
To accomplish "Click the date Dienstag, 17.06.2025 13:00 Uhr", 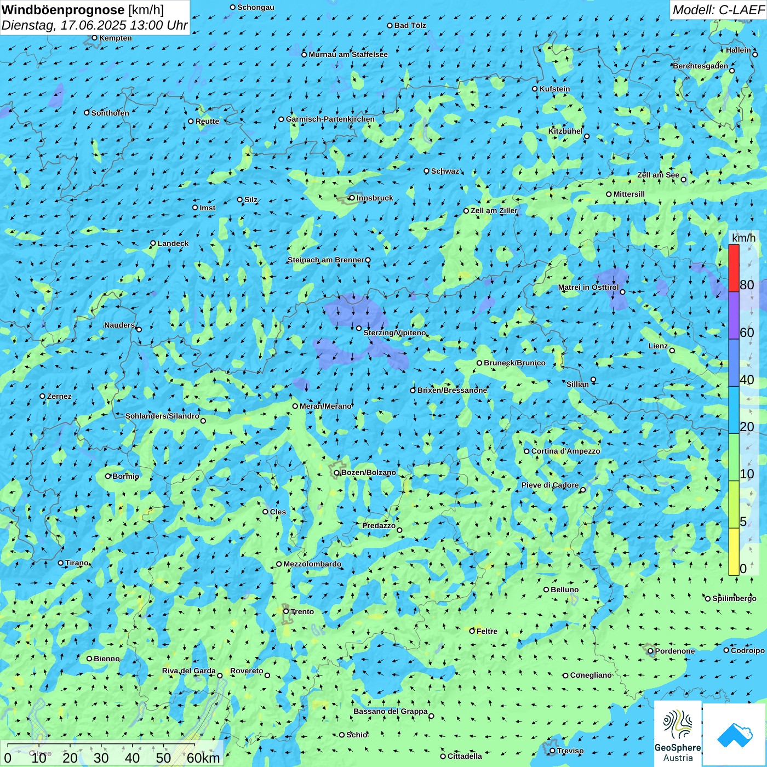I will [94, 25].
